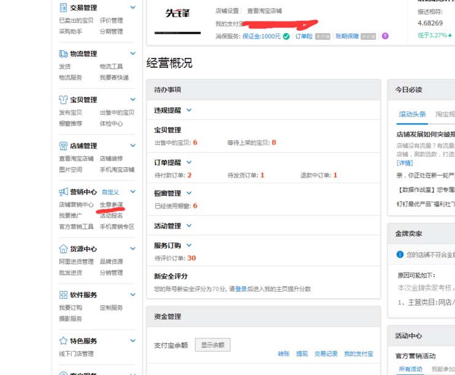455x375 pixels.
Task: Click the 店铺管理 storefront icon
Action: coord(63,146)
